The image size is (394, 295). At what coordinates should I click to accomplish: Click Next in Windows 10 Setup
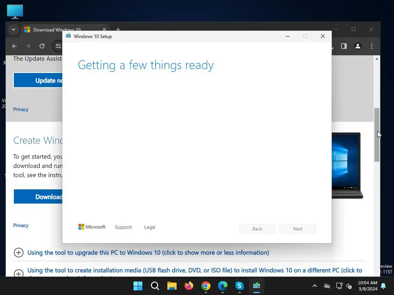pos(298,229)
